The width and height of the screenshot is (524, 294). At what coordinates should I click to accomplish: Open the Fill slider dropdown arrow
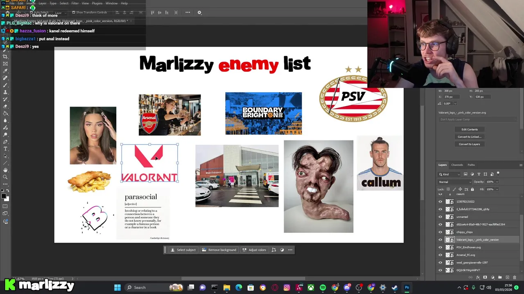497,189
